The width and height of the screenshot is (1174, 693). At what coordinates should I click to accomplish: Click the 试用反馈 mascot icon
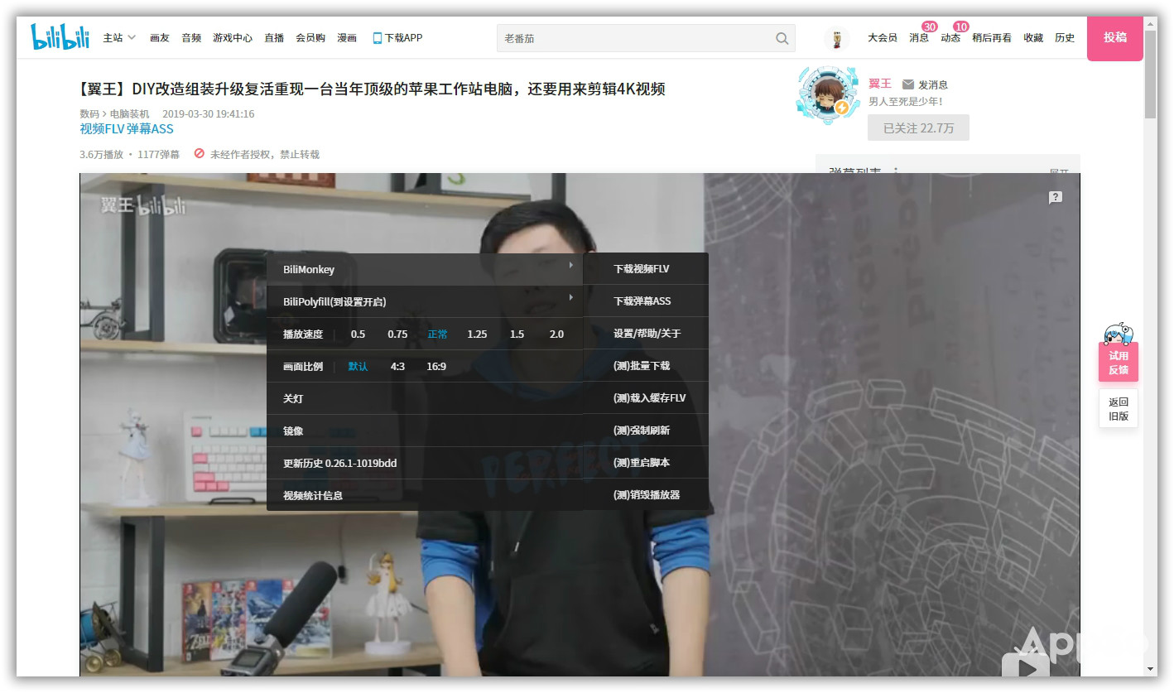tap(1119, 334)
